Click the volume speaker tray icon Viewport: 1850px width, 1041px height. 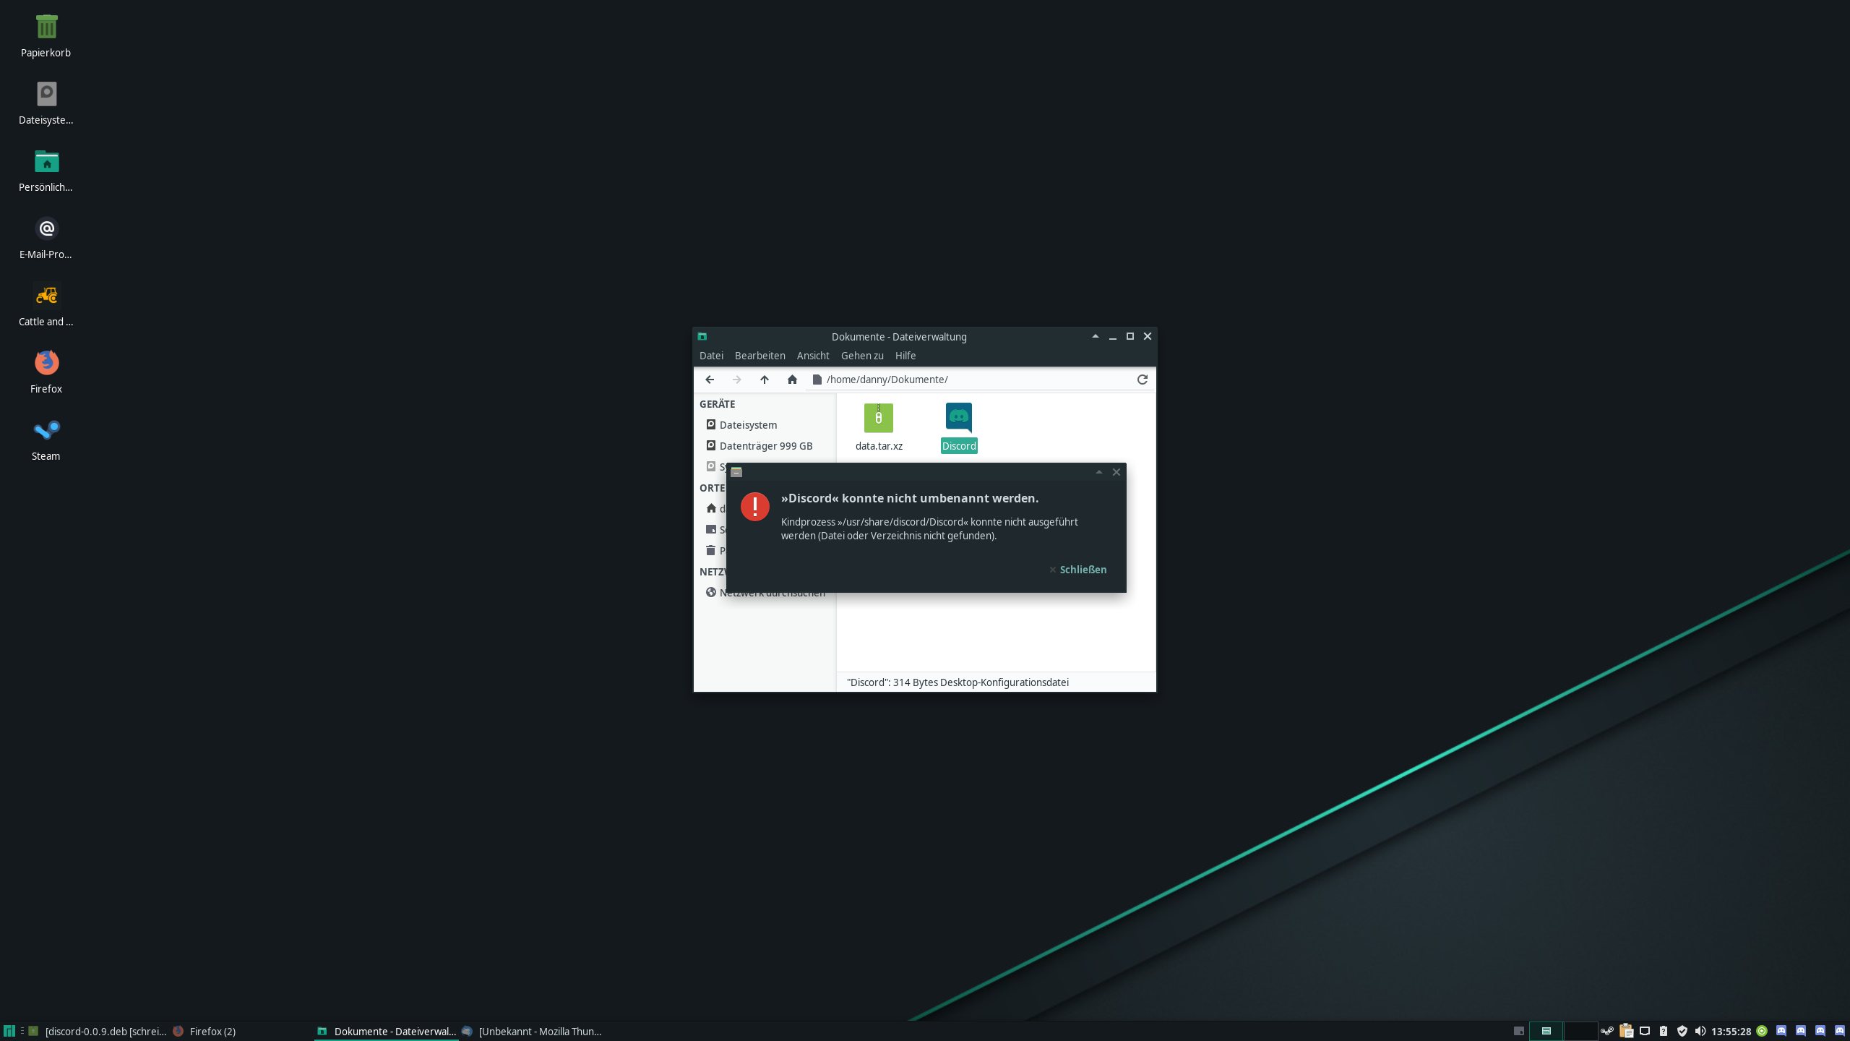[1700, 1032]
